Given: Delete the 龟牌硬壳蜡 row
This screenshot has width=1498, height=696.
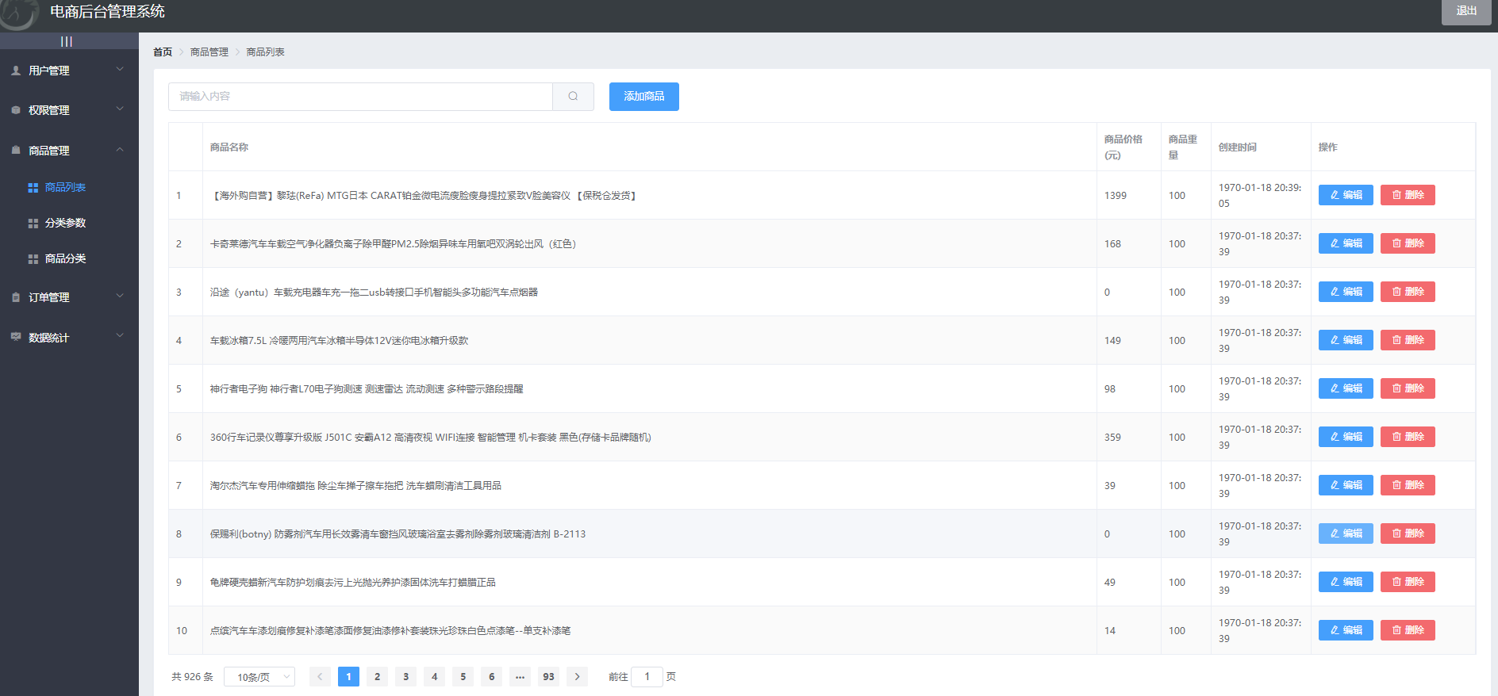Looking at the screenshot, I should (x=1408, y=582).
